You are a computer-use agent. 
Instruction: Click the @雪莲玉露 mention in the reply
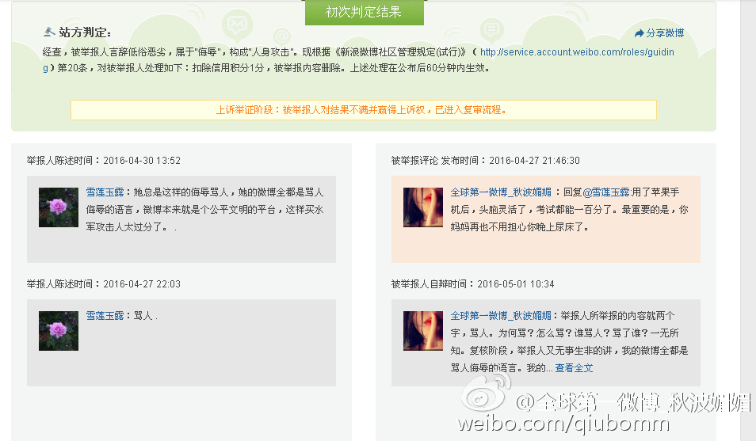(606, 192)
